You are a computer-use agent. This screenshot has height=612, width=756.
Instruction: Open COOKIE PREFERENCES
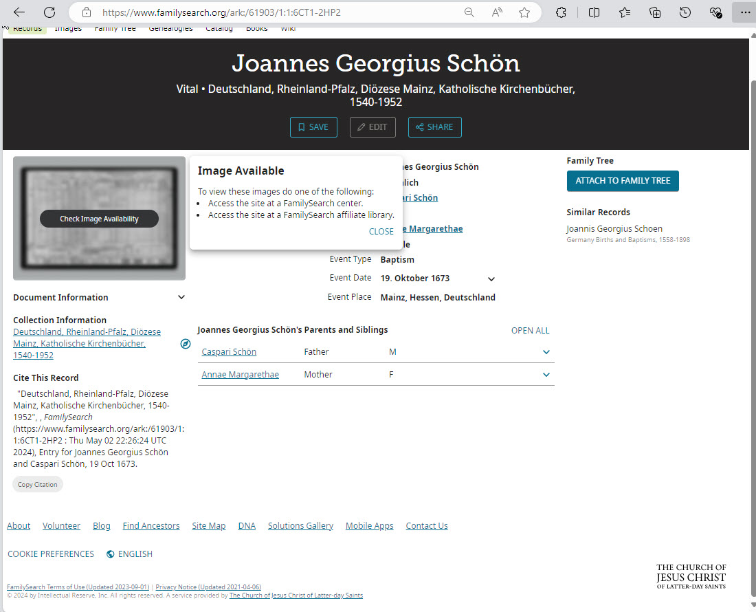tap(51, 554)
